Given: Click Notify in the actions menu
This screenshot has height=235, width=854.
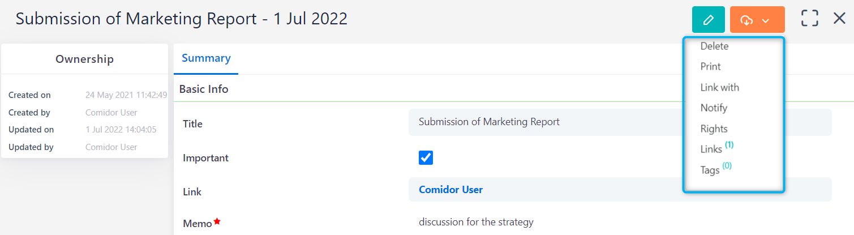Looking at the screenshot, I should pos(714,108).
